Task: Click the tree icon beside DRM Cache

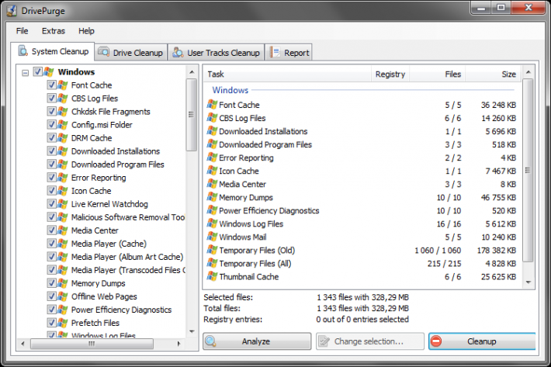Action: coord(63,137)
